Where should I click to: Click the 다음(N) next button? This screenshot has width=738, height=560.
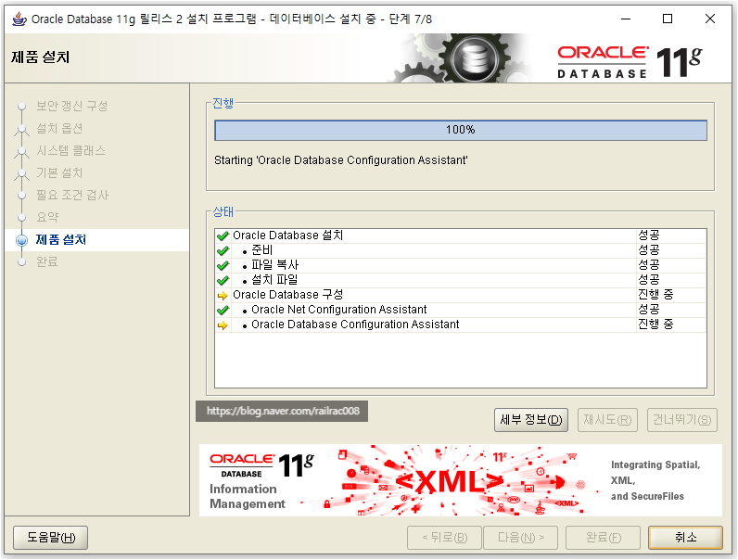pyautogui.click(x=520, y=538)
